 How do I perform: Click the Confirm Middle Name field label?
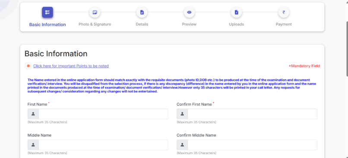pyautogui.click(x=196, y=135)
